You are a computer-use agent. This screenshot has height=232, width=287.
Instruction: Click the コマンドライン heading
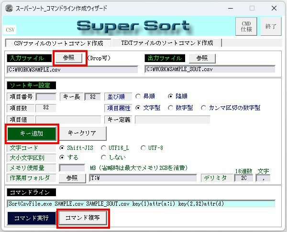[x=31, y=192]
